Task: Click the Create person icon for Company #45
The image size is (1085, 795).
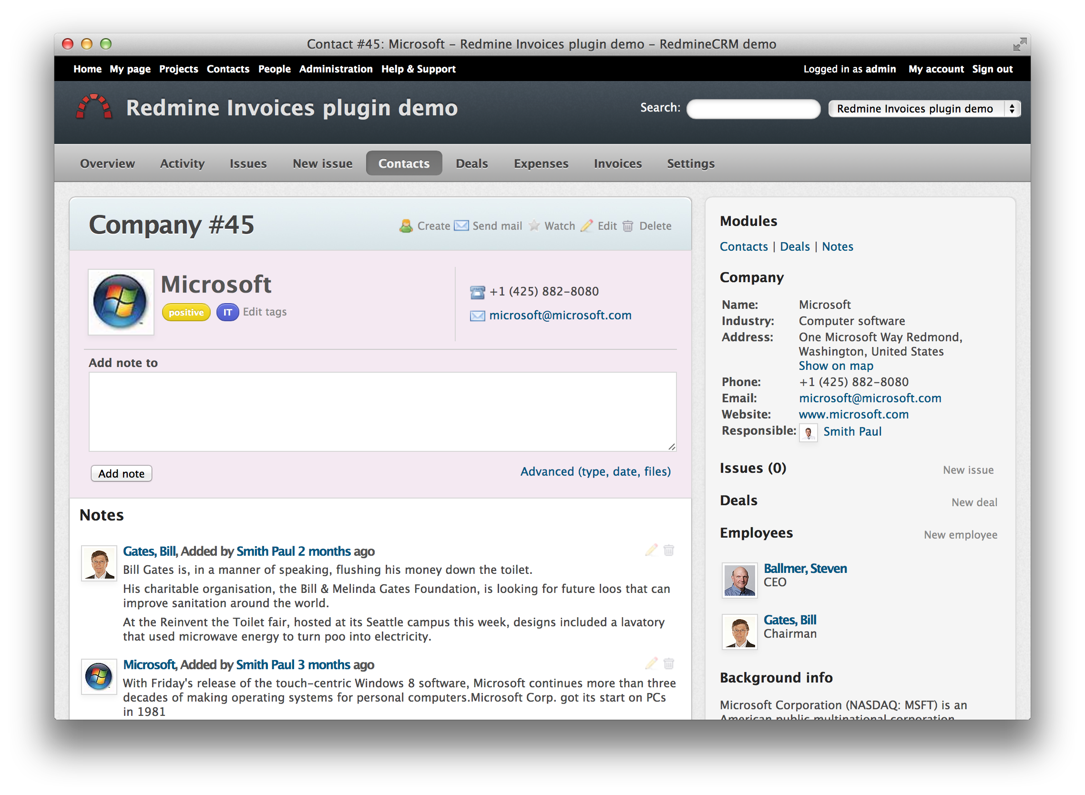Action: (x=406, y=226)
